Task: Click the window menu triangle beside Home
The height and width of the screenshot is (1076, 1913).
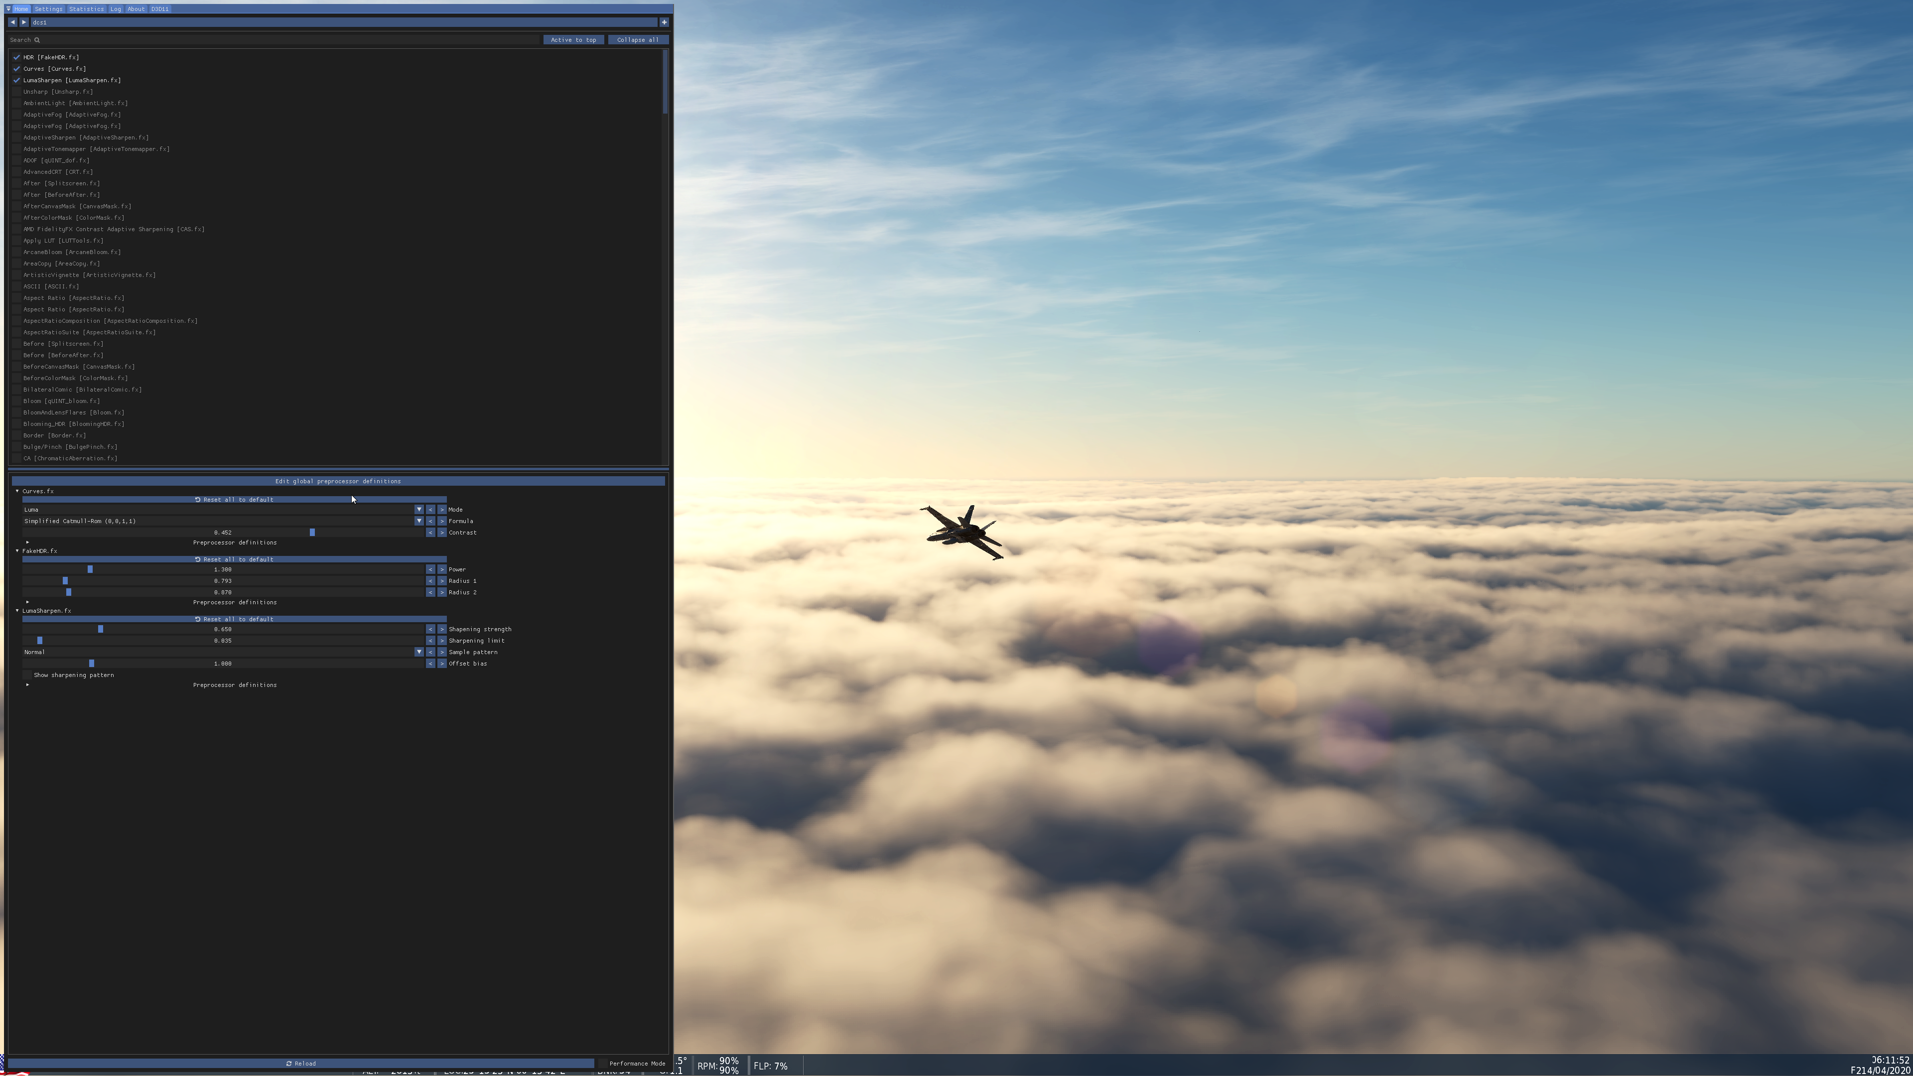Action: [x=8, y=9]
